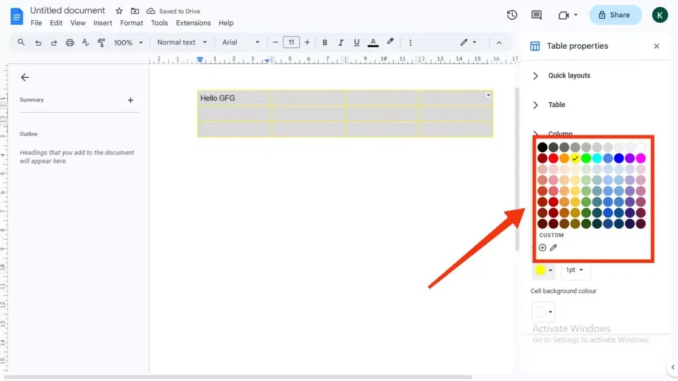Viewport: 678px width, 381px height.
Task: Click the Redo icon
Action: (54, 42)
